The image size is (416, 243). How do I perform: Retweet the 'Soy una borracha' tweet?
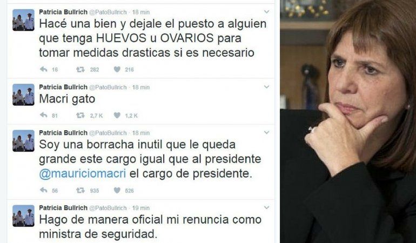(80, 190)
